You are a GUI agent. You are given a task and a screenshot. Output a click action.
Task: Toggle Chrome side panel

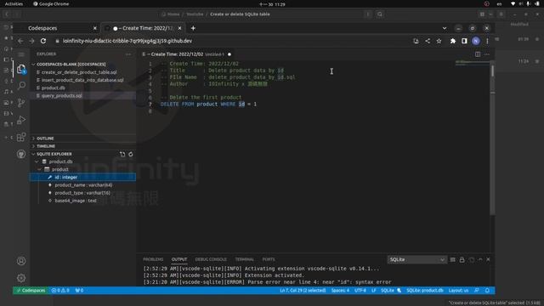(x=464, y=41)
